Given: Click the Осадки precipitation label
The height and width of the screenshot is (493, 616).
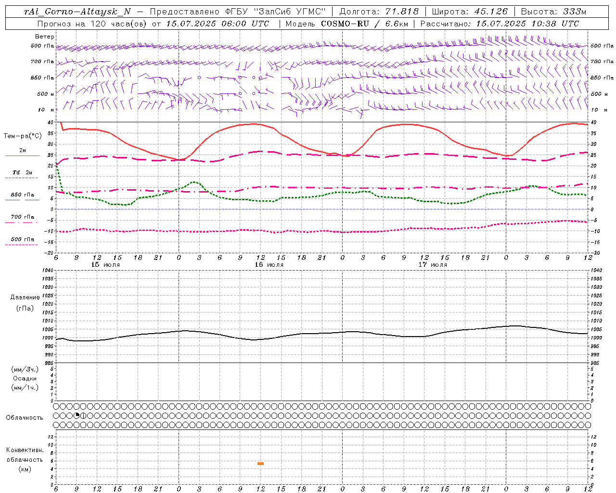Looking at the screenshot, I should (x=25, y=378).
